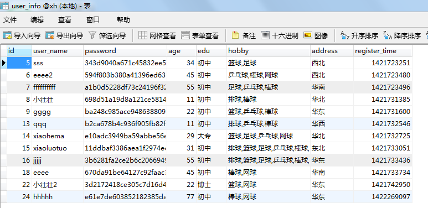This screenshot has width=428, height=208.
Task: Select address cell '华西'
Action: tap(332, 124)
